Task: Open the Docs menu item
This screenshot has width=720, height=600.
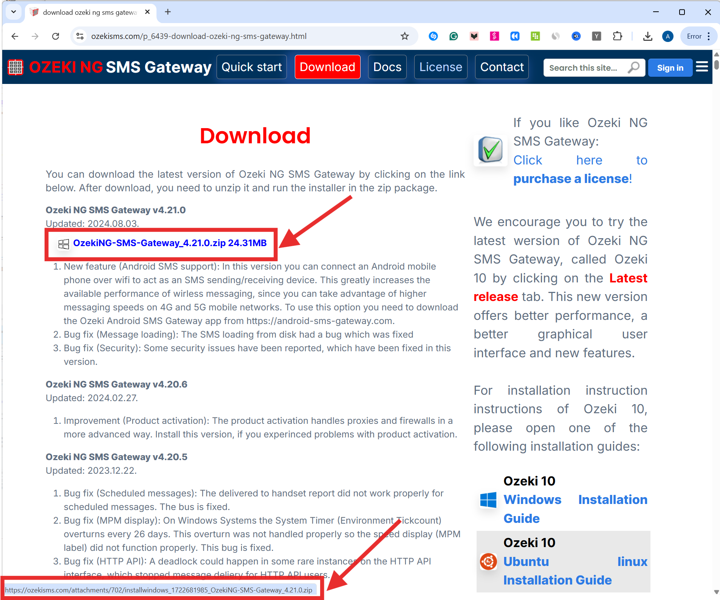Action: pos(387,67)
